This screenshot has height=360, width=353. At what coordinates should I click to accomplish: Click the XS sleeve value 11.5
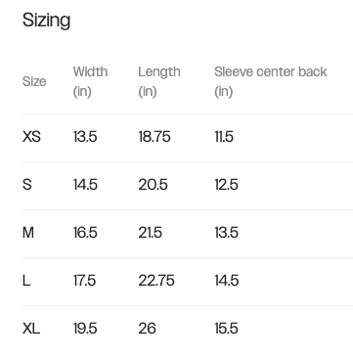(x=224, y=137)
